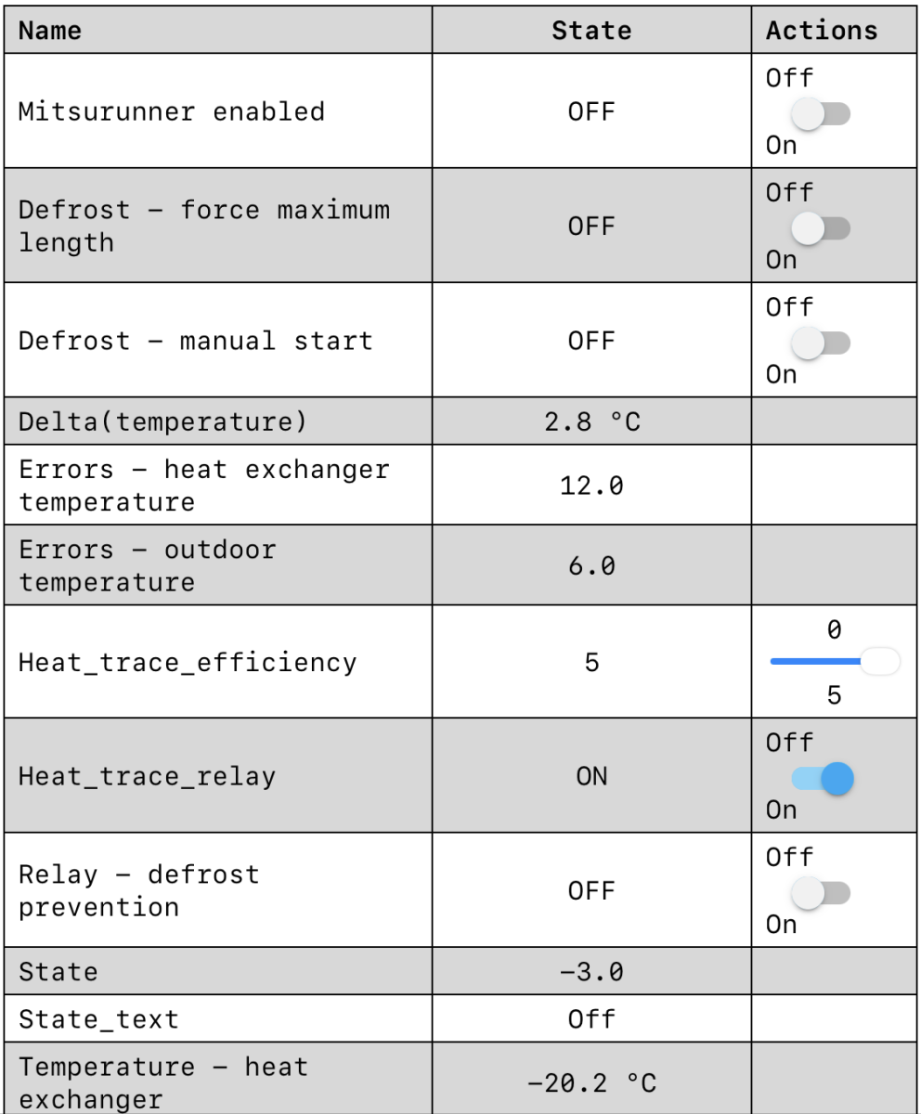Enable Relay defrost prevention switch

[x=822, y=891]
